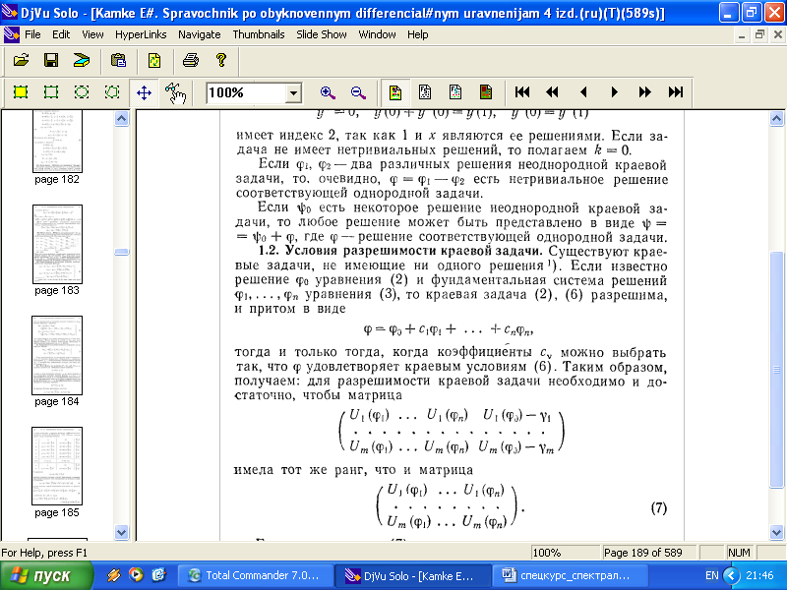Click the DjVu document icon in menu bar
Viewport: 787px width, 590px height.
(x=11, y=34)
